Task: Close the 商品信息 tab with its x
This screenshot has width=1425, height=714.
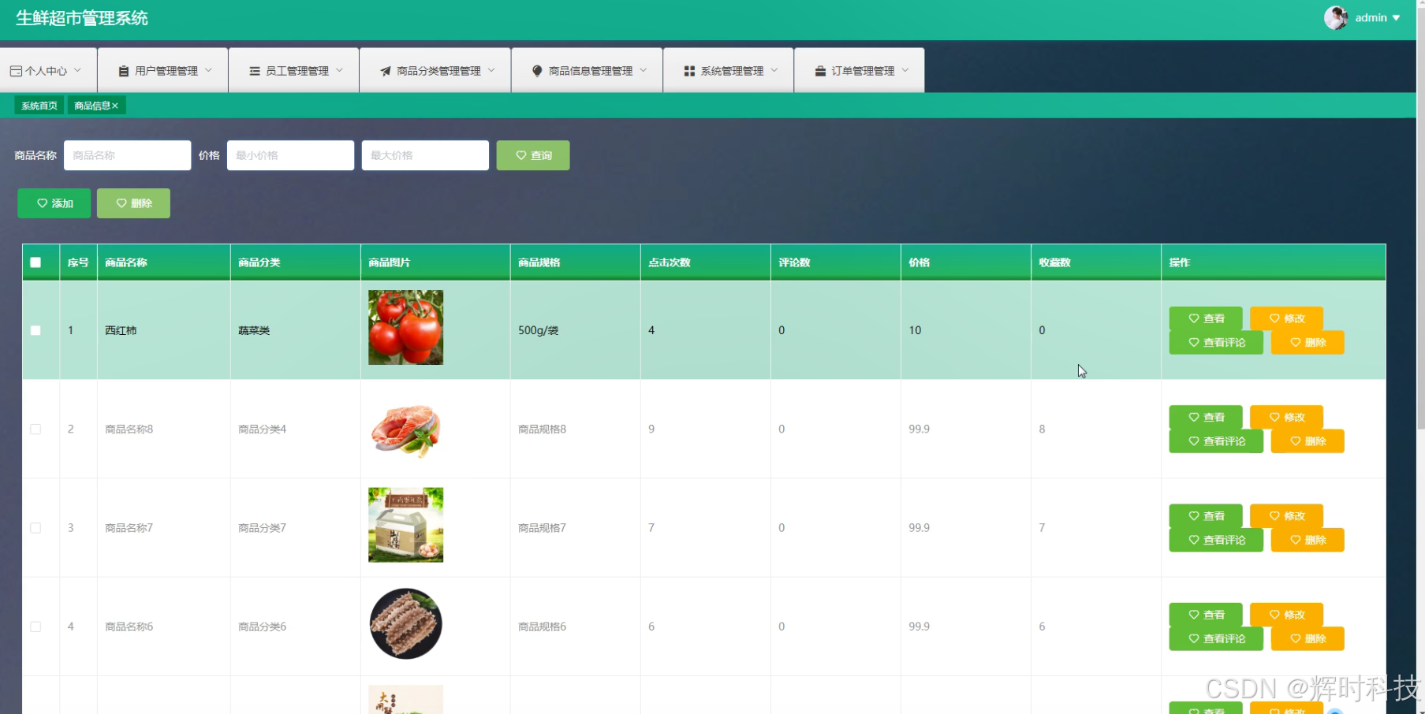Action: [x=115, y=106]
